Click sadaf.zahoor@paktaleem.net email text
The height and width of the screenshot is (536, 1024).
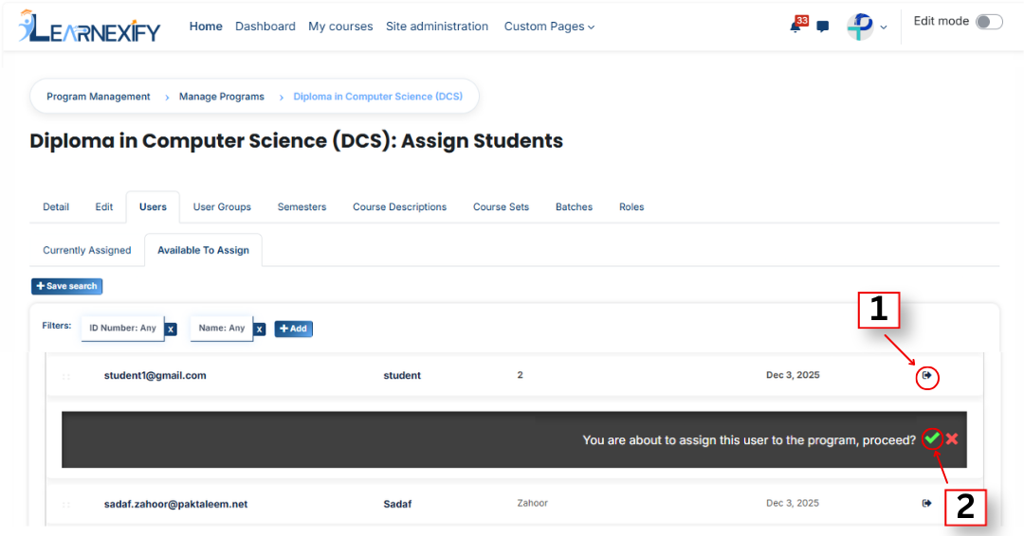175,504
